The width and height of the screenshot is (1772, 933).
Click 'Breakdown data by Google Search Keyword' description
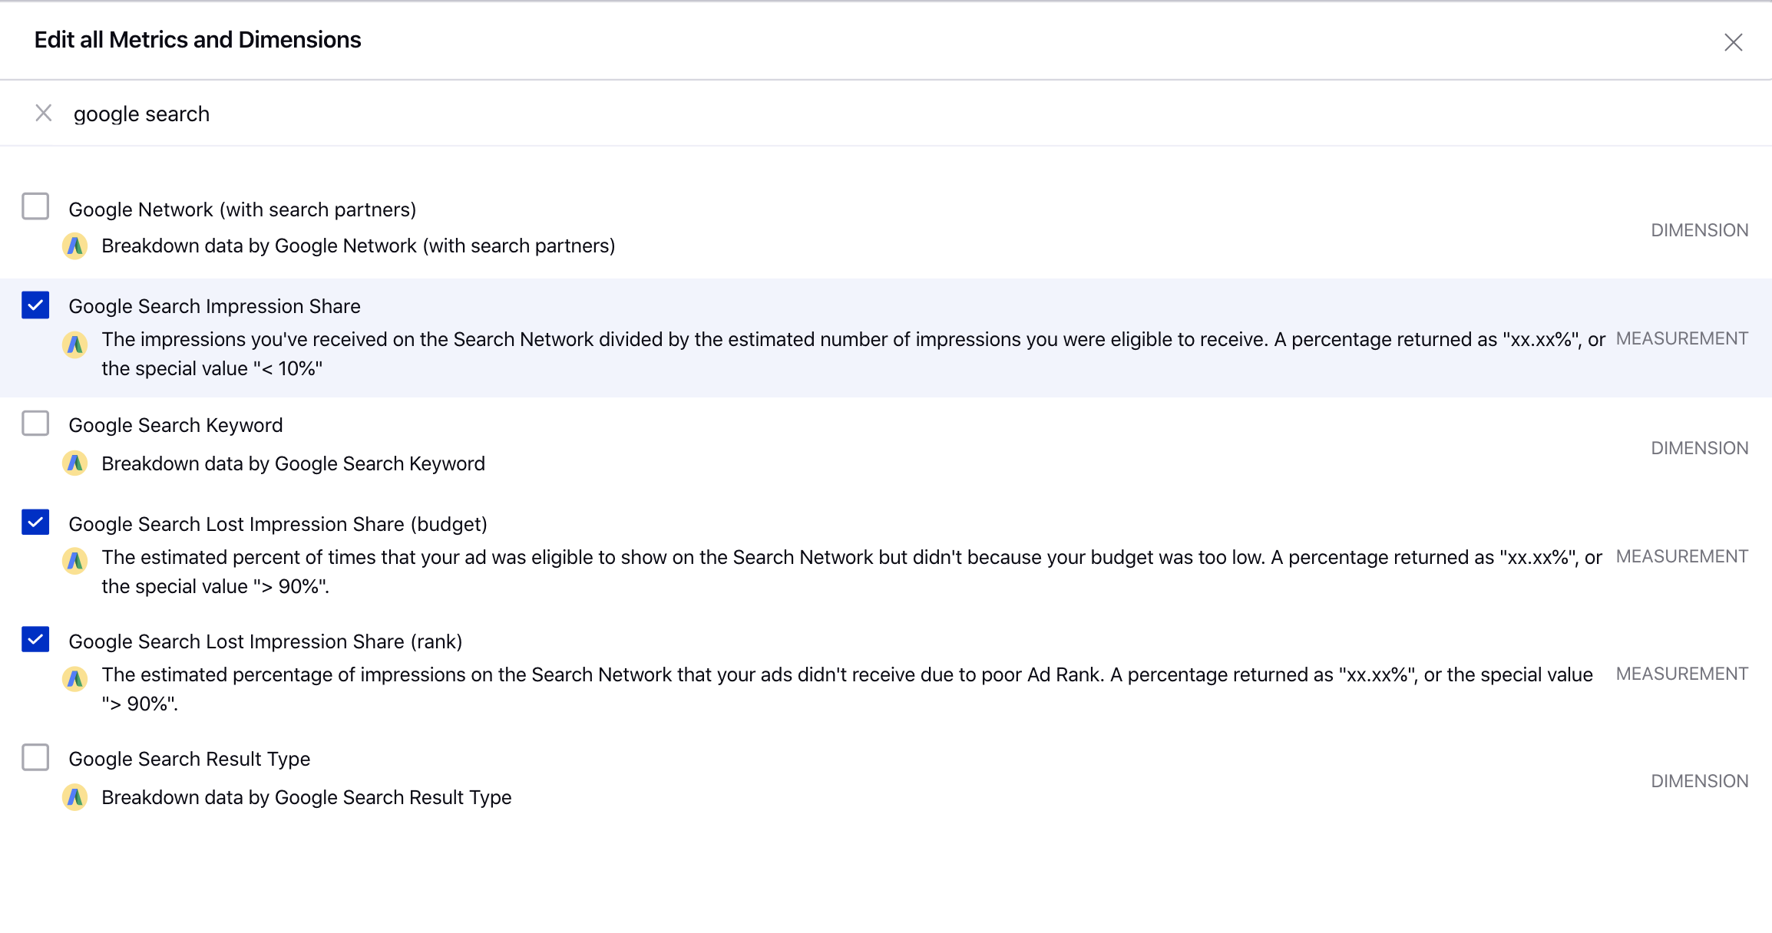tap(293, 463)
